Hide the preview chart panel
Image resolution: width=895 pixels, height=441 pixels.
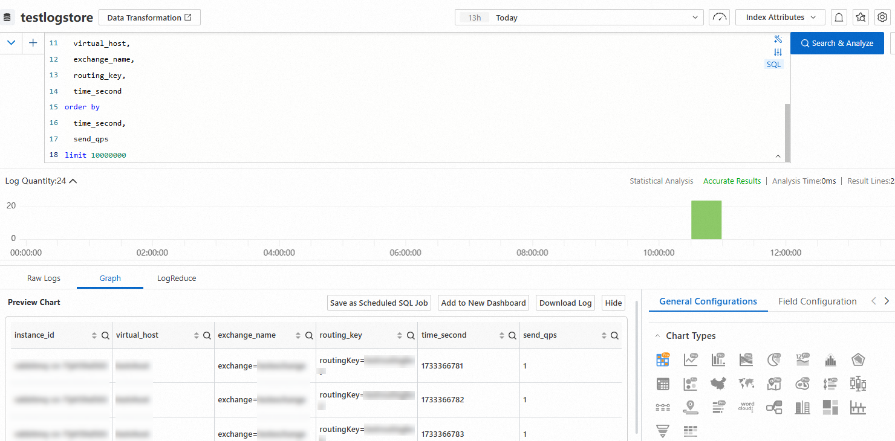tap(613, 303)
